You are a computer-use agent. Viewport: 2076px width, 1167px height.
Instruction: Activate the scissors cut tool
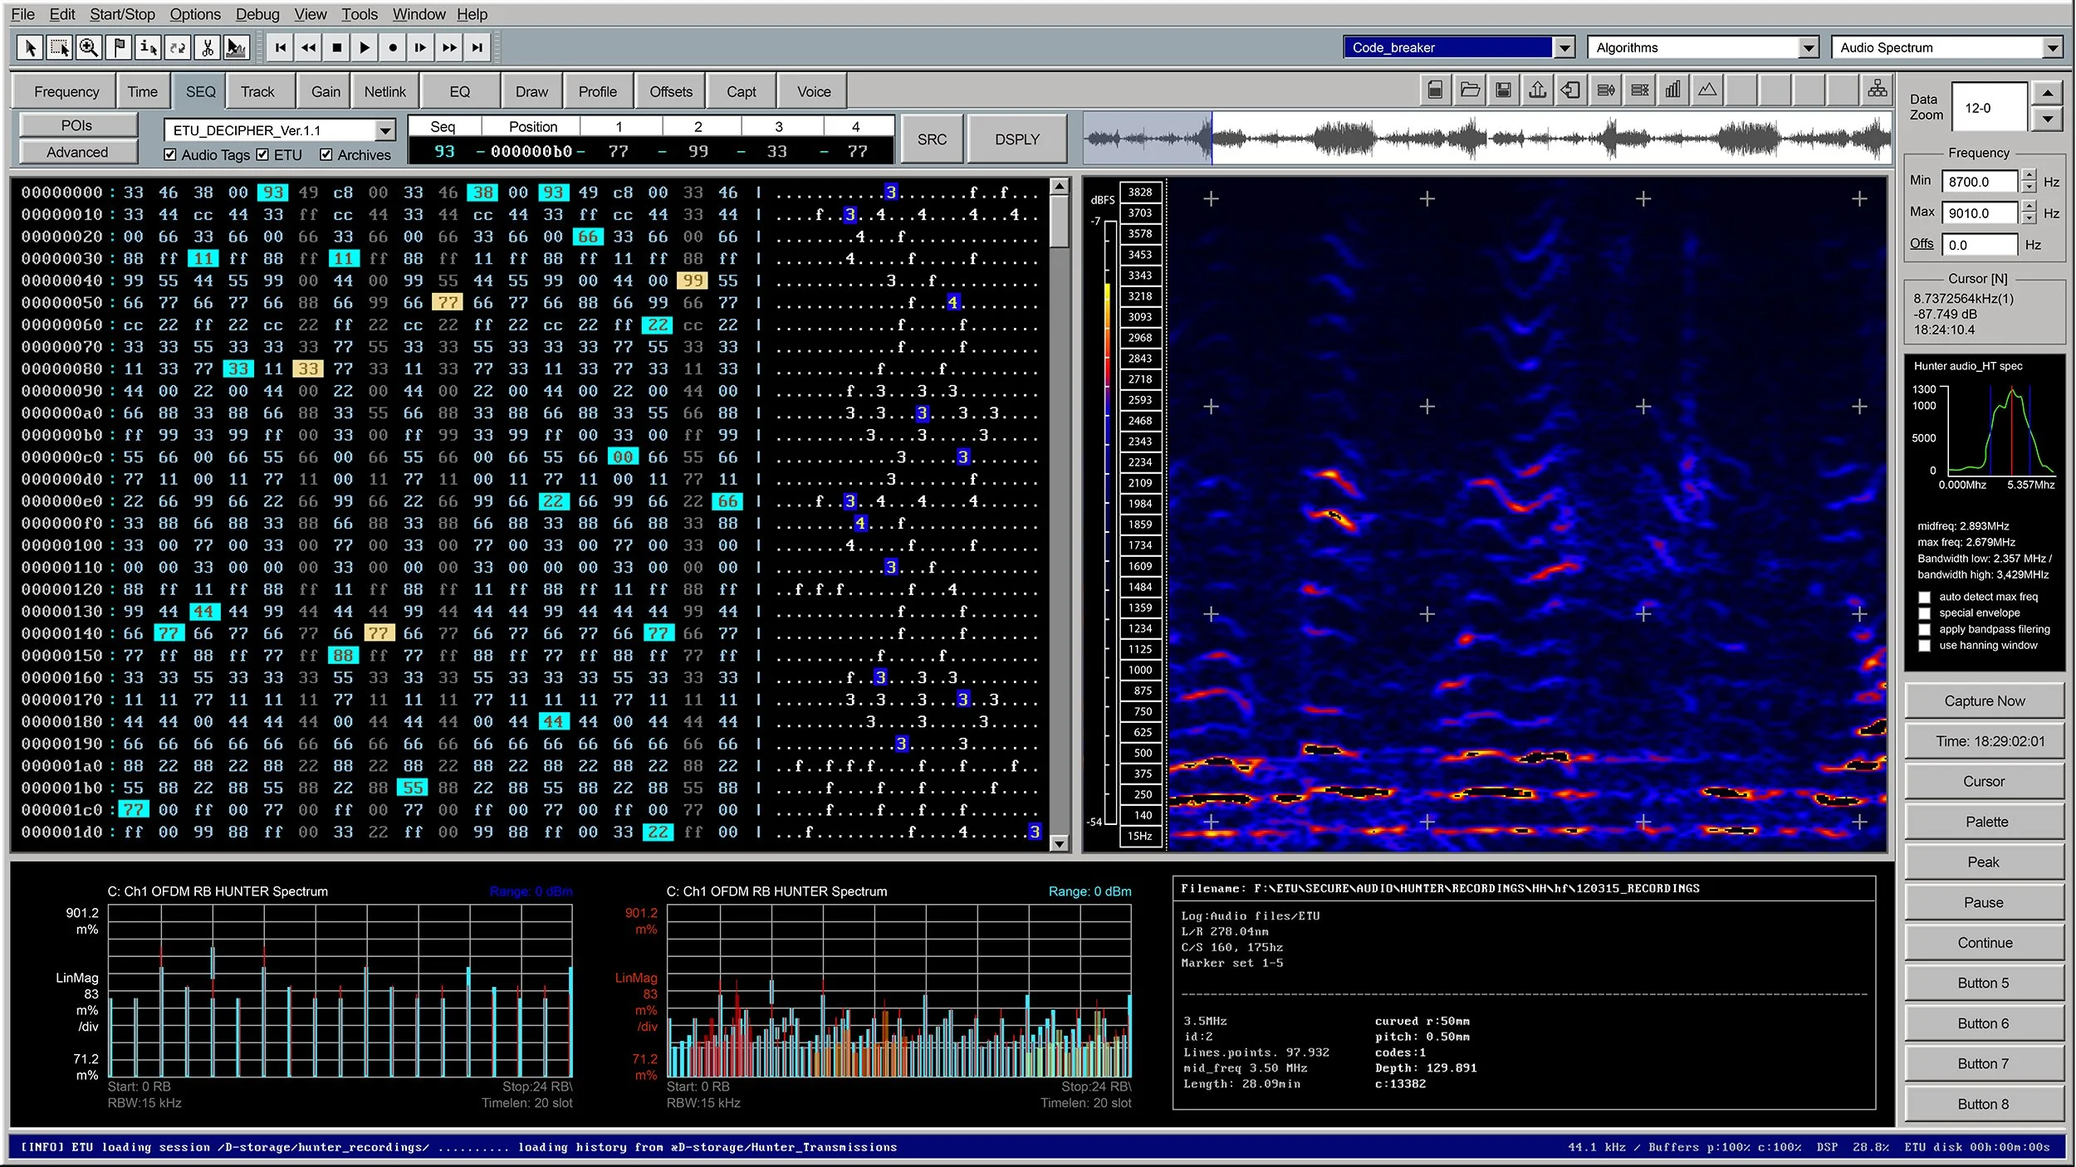[x=207, y=47]
